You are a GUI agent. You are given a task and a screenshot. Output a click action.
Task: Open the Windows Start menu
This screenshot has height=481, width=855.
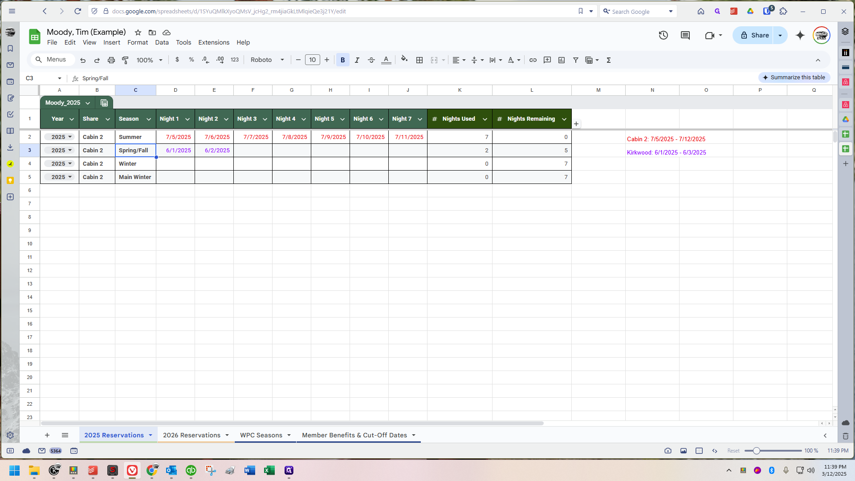14,470
